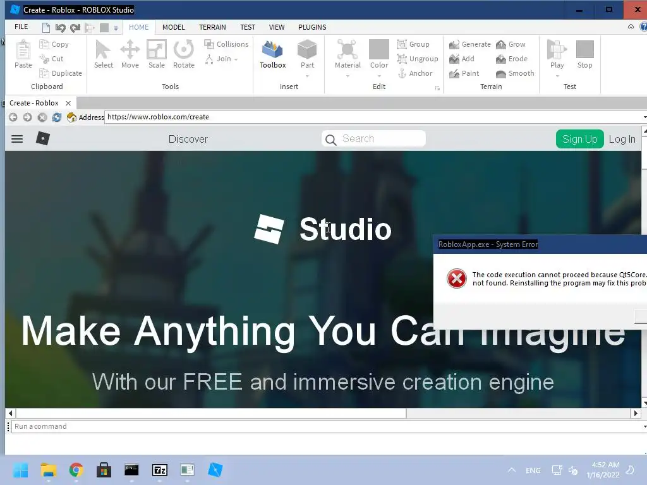647x485 pixels.
Task: Click the horizontal scrollbar thumb
Action: (x=211, y=413)
